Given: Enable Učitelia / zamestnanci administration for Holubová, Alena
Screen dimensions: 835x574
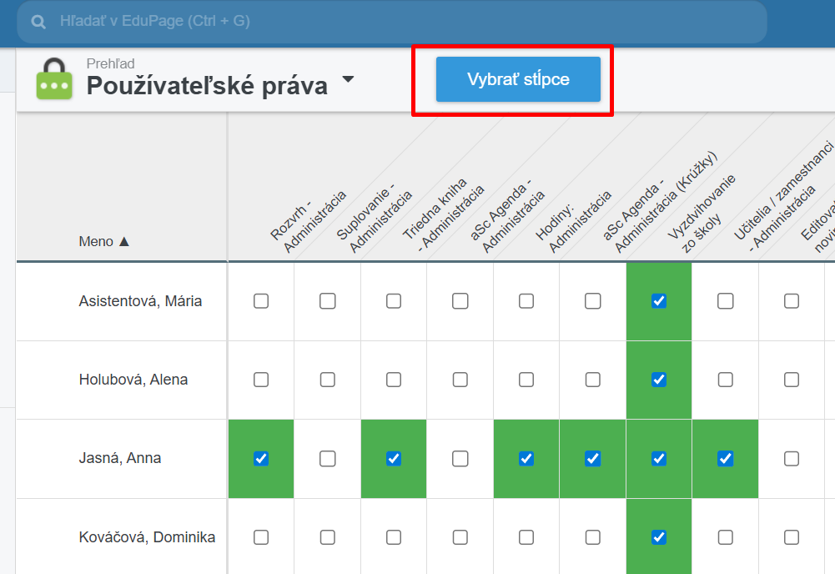Looking at the screenshot, I should pyautogui.click(x=726, y=380).
